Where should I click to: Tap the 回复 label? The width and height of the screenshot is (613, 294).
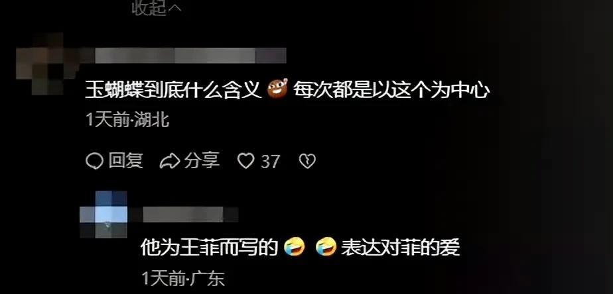coord(125,161)
